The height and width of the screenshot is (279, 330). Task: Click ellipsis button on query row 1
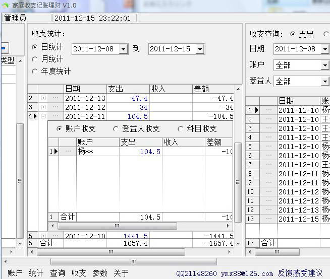[269, 110]
